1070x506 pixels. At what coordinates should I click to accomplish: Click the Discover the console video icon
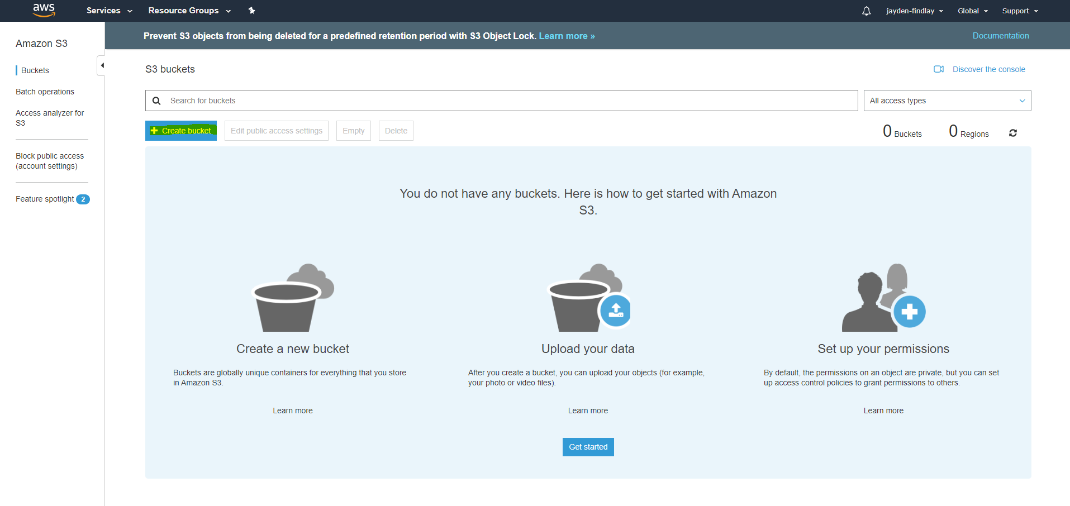939,69
